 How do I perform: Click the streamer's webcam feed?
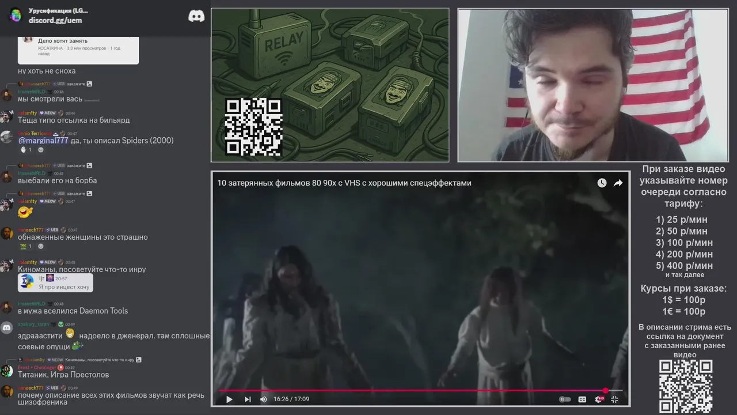tap(593, 85)
